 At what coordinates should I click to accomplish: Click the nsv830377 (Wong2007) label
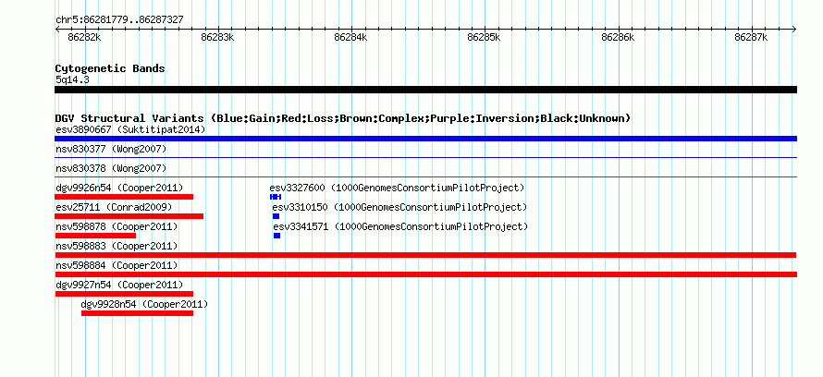(111, 150)
